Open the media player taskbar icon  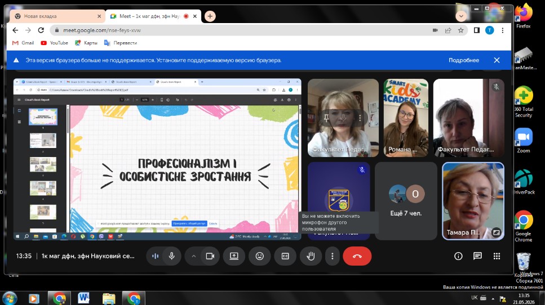(34, 298)
